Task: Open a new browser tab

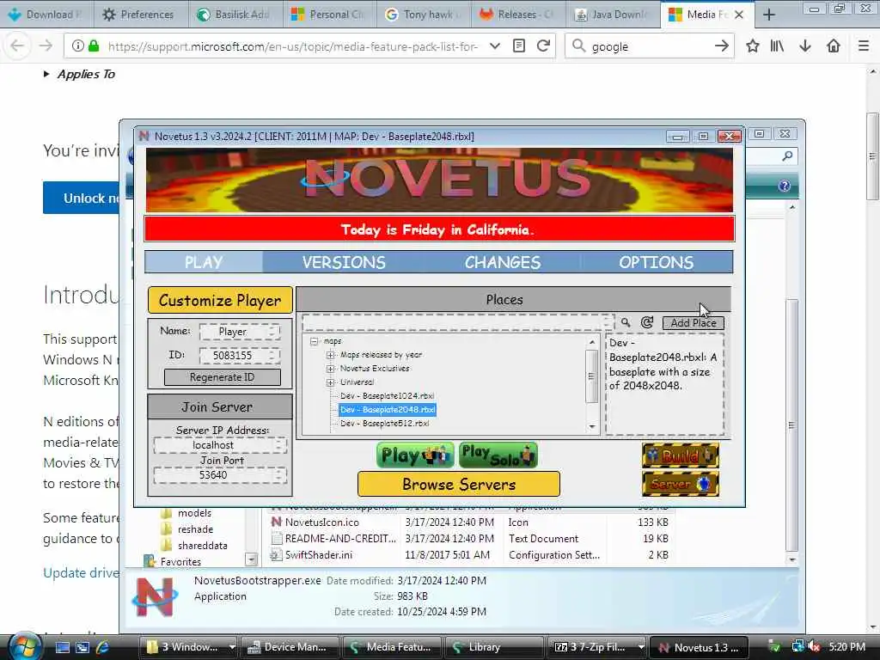Action: 769,15
